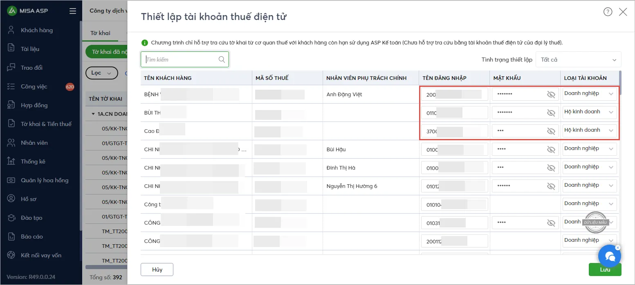Reveal password in the Bùi Hậu row

551,150
